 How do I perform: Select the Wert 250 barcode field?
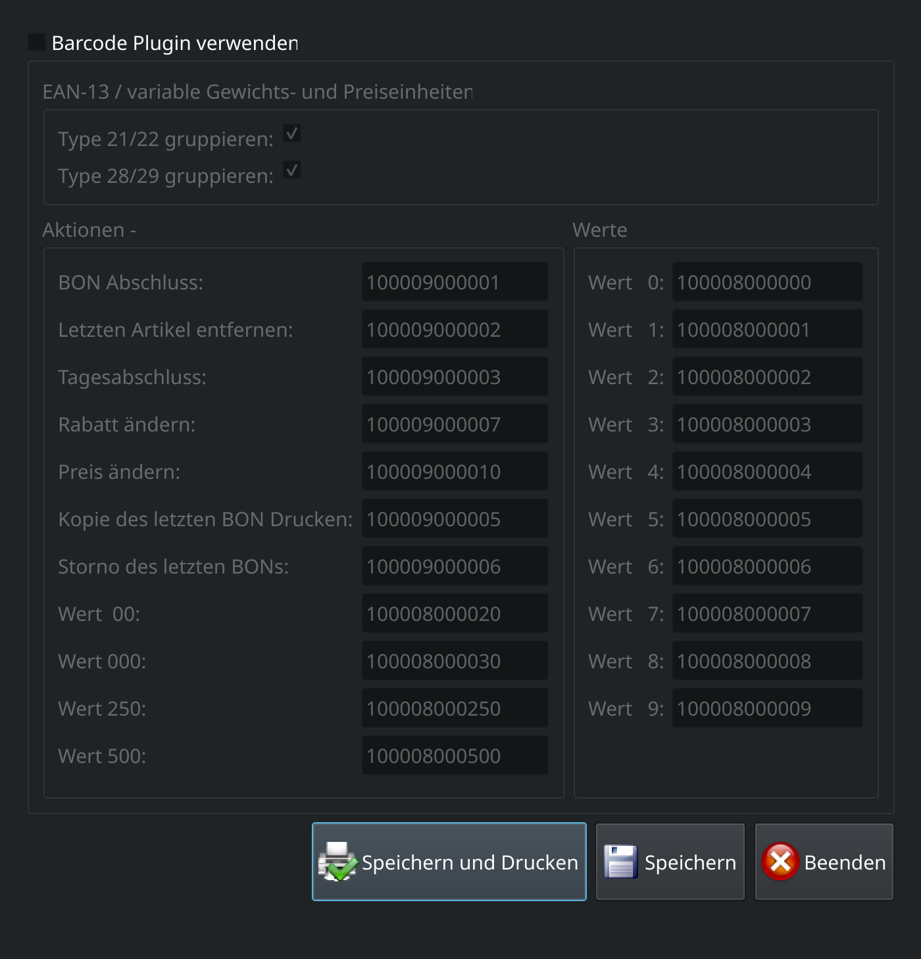point(455,708)
